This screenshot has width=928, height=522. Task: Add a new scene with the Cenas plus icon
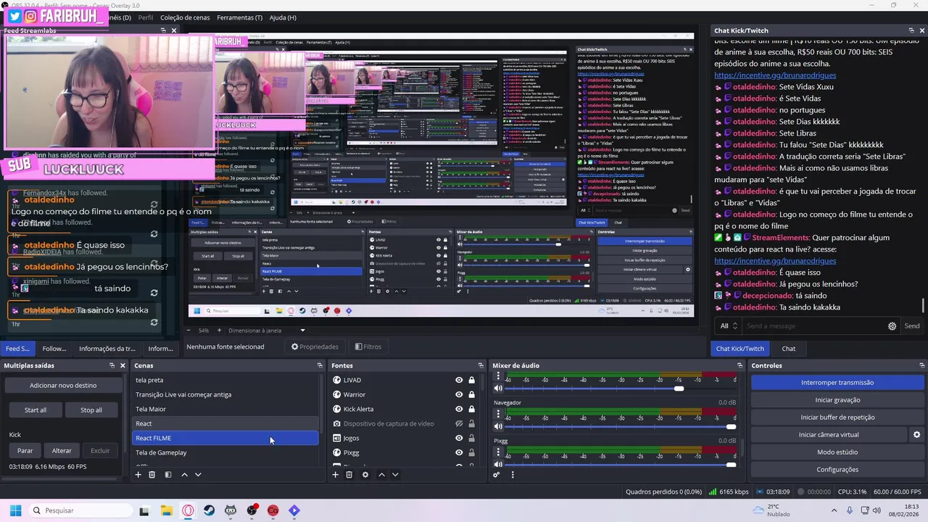click(138, 475)
